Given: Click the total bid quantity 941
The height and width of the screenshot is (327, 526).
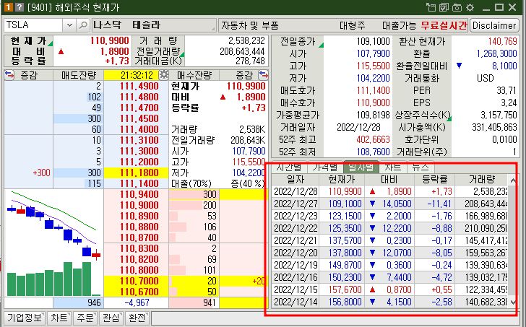Looking at the screenshot, I should tap(210, 303).
